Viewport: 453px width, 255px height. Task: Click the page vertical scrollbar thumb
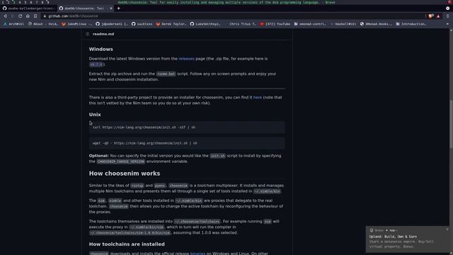click(451, 124)
